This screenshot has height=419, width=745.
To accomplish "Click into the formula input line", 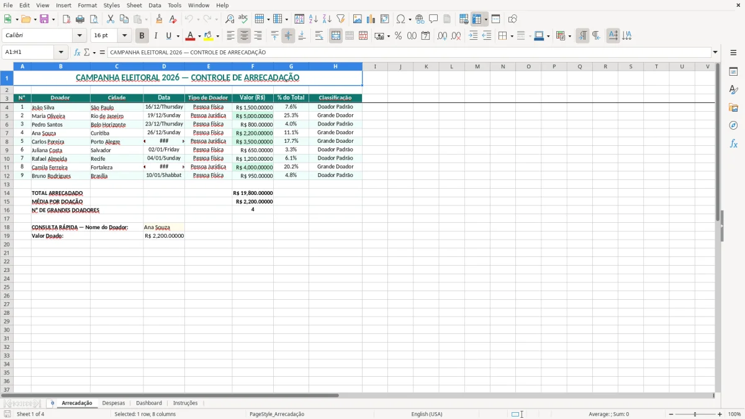I will [409, 53].
